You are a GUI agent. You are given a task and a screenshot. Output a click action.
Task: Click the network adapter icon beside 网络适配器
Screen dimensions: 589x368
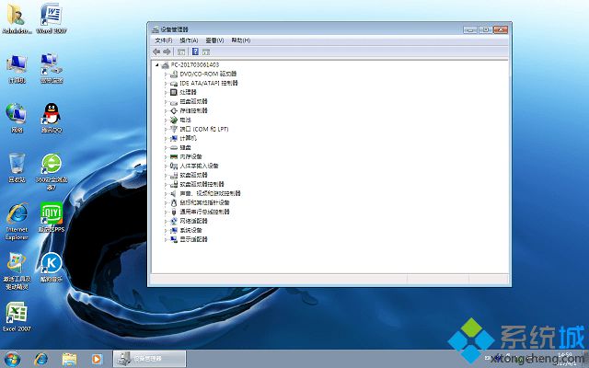[x=174, y=221]
